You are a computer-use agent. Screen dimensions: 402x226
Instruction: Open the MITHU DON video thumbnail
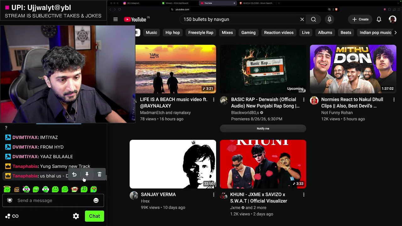click(353, 69)
